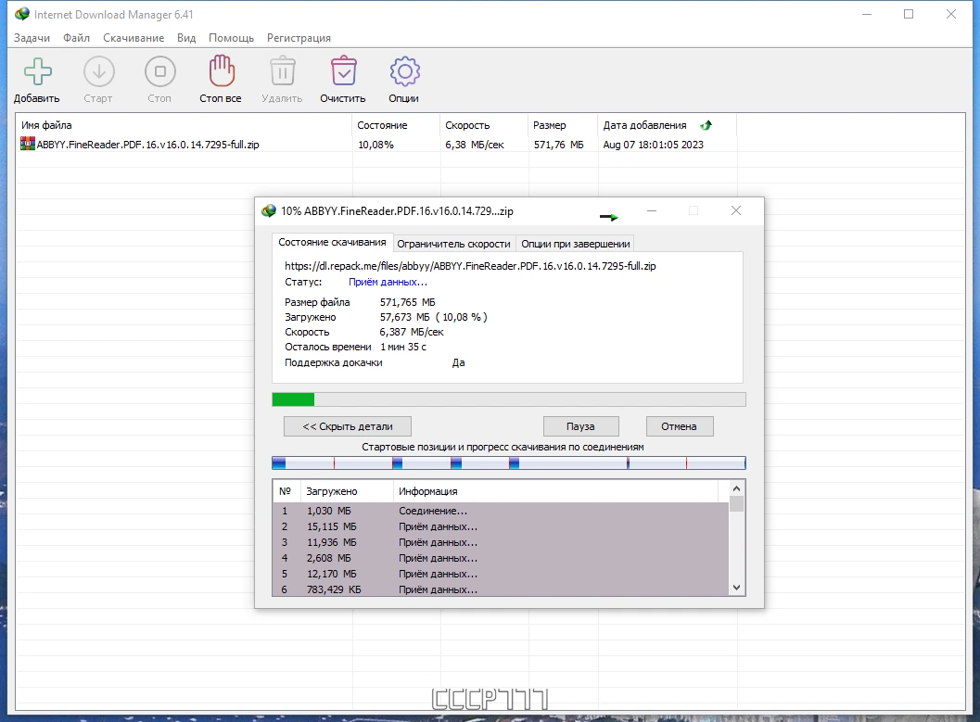The width and height of the screenshot is (980, 722).
Task: Click the 571,76 МБ size cell
Action: [x=559, y=145]
